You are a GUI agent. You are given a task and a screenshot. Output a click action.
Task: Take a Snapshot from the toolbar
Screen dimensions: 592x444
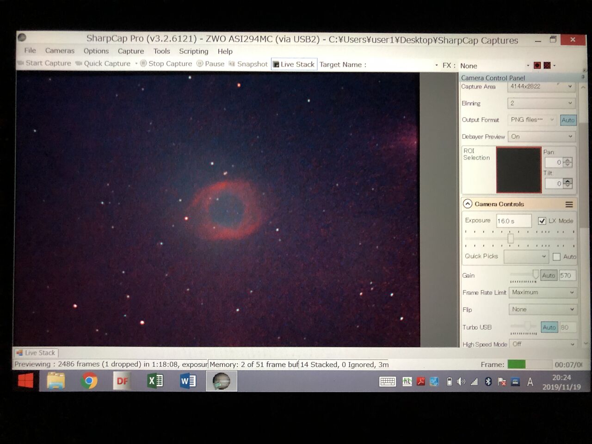(247, 64)
